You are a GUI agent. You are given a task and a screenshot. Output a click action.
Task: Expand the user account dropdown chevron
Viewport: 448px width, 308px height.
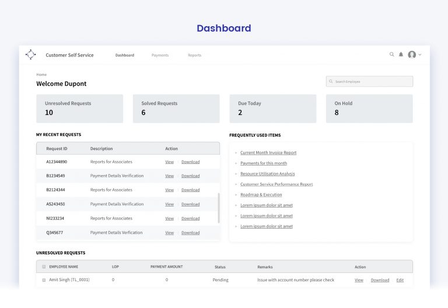(420, 55)
